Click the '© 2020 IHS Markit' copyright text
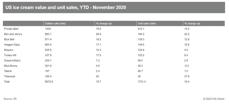Image resolution: width=229 pixels, height=104 pixels. pos(214,99)
